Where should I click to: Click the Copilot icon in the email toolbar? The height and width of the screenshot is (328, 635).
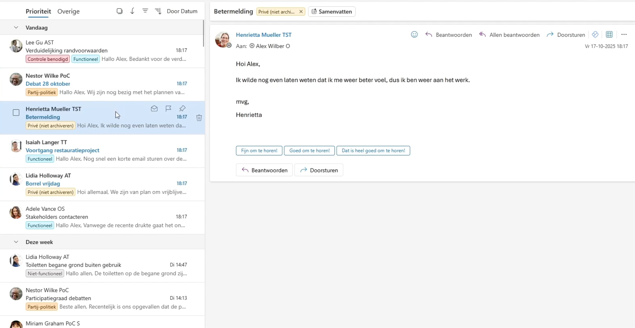click(x=595, y=35)
